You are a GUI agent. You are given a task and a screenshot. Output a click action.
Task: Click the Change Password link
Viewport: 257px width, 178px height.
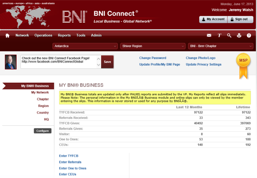point(153,58)
